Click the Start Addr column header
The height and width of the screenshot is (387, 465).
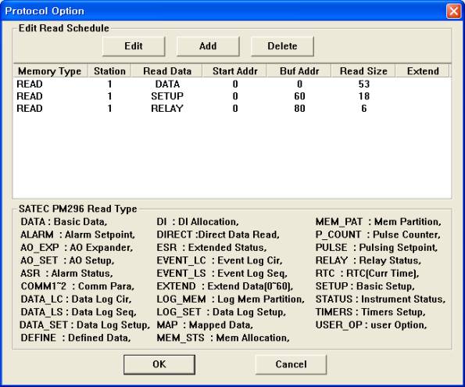tap(234, 71)
